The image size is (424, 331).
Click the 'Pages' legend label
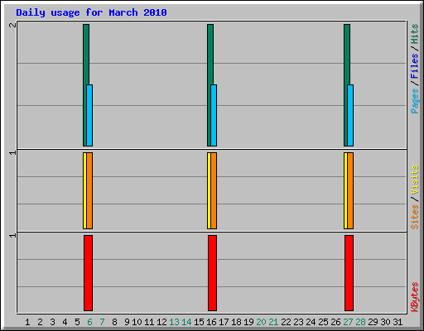click(x=415, y=101)
